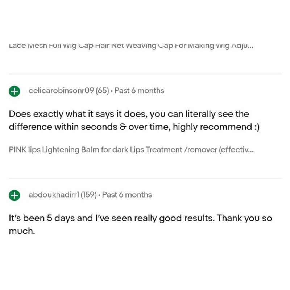Open celicarobinsonr09 user profile
The image size is (290, 290).
tap(61, 91)
